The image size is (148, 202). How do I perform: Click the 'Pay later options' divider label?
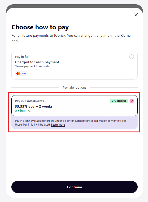pos(74,88)
